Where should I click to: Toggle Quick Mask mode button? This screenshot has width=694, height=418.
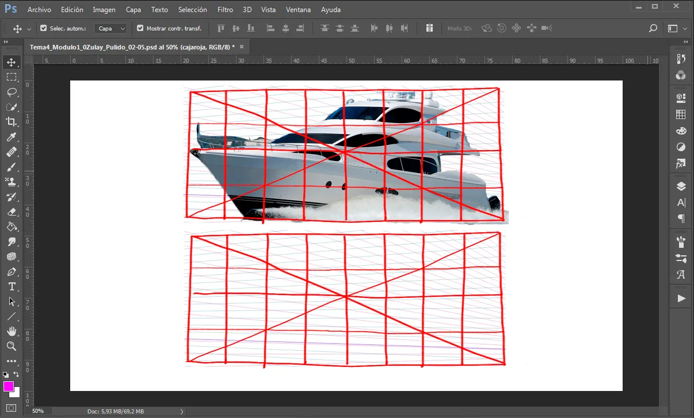[12, 408]
